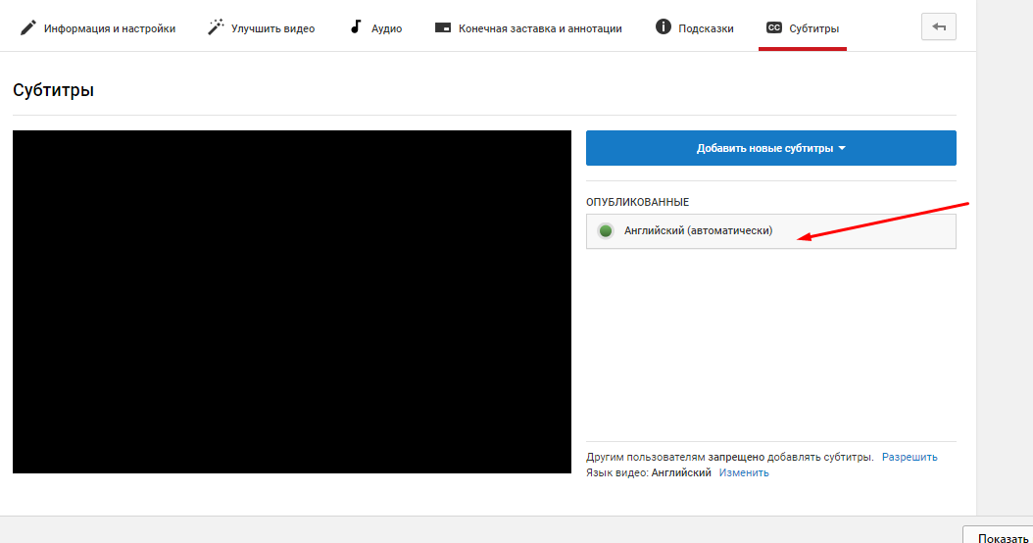Image resolution: width=1033 pixels, height=543 pixels.
Task: Click the back arrow button
Action: pos(939,27)
